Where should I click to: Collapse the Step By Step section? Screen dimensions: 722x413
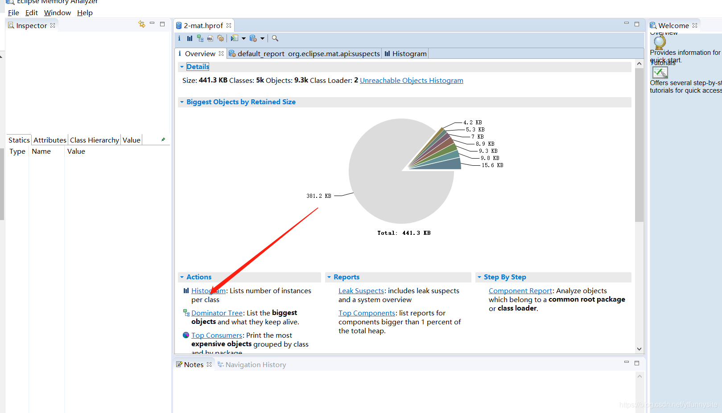tap(479, 277)
